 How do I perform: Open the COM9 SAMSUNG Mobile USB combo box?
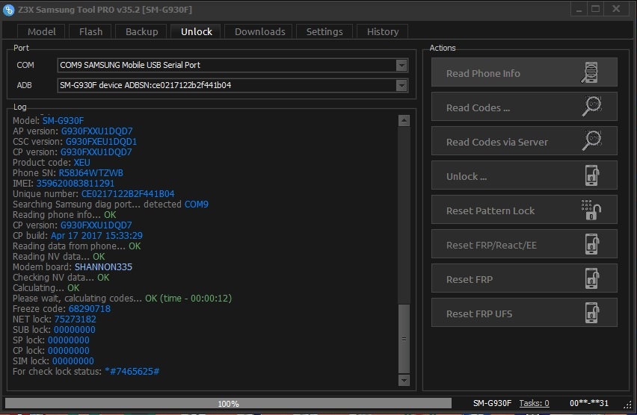(x=233, y=66)
